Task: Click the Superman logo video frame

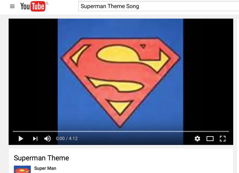Action: tap(120, 75)
